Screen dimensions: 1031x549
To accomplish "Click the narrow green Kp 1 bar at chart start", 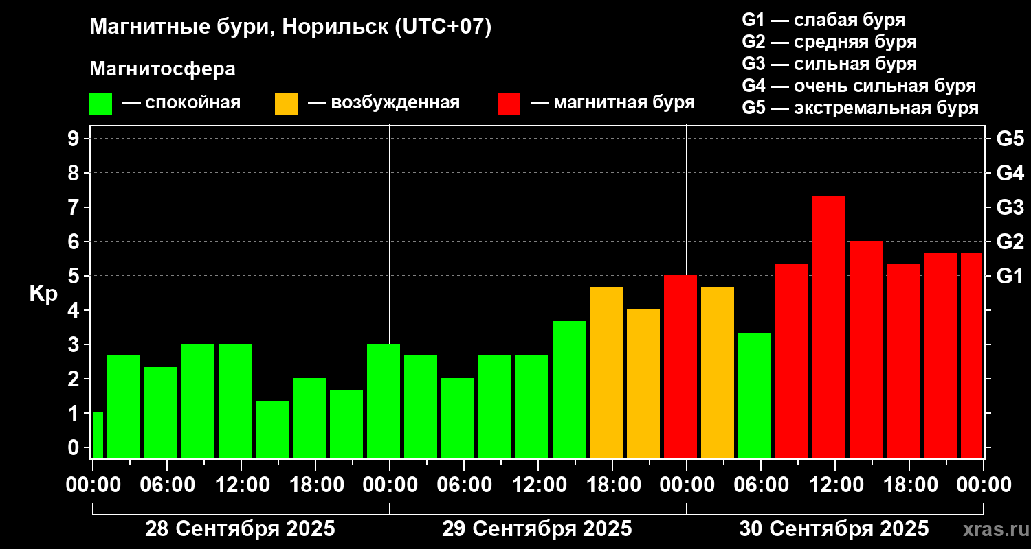I will (98, 436).
